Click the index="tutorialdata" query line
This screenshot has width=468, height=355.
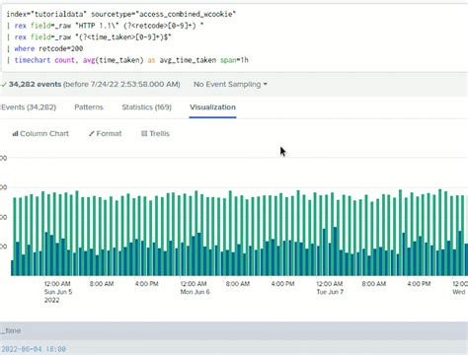(x=121, y=14)
